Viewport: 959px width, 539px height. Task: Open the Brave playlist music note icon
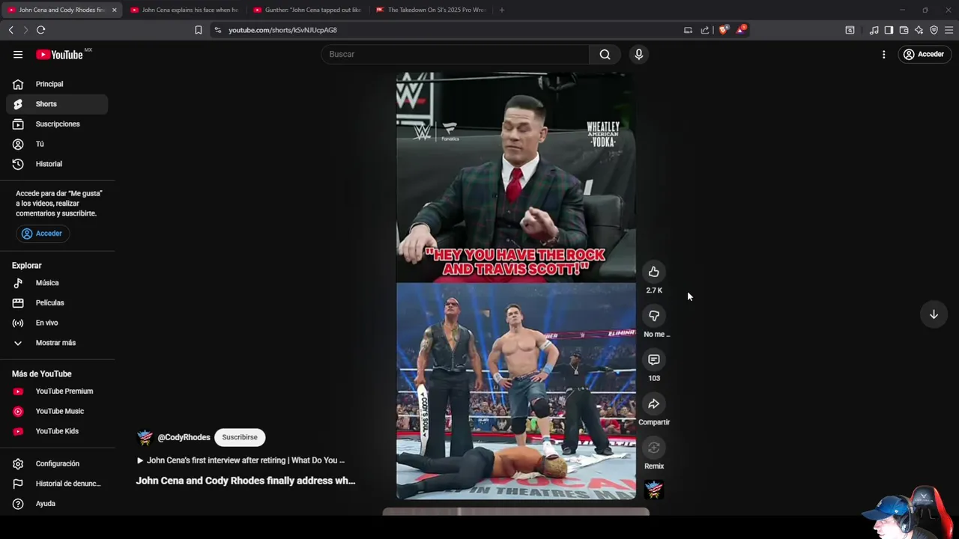pyautogui.click(x=874, y=30)
